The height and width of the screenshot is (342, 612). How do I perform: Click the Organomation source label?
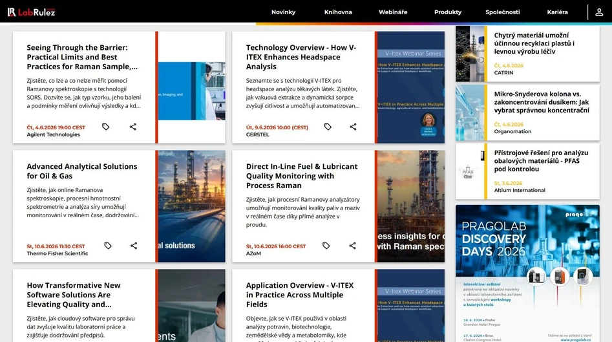click(x=512, y=131)
